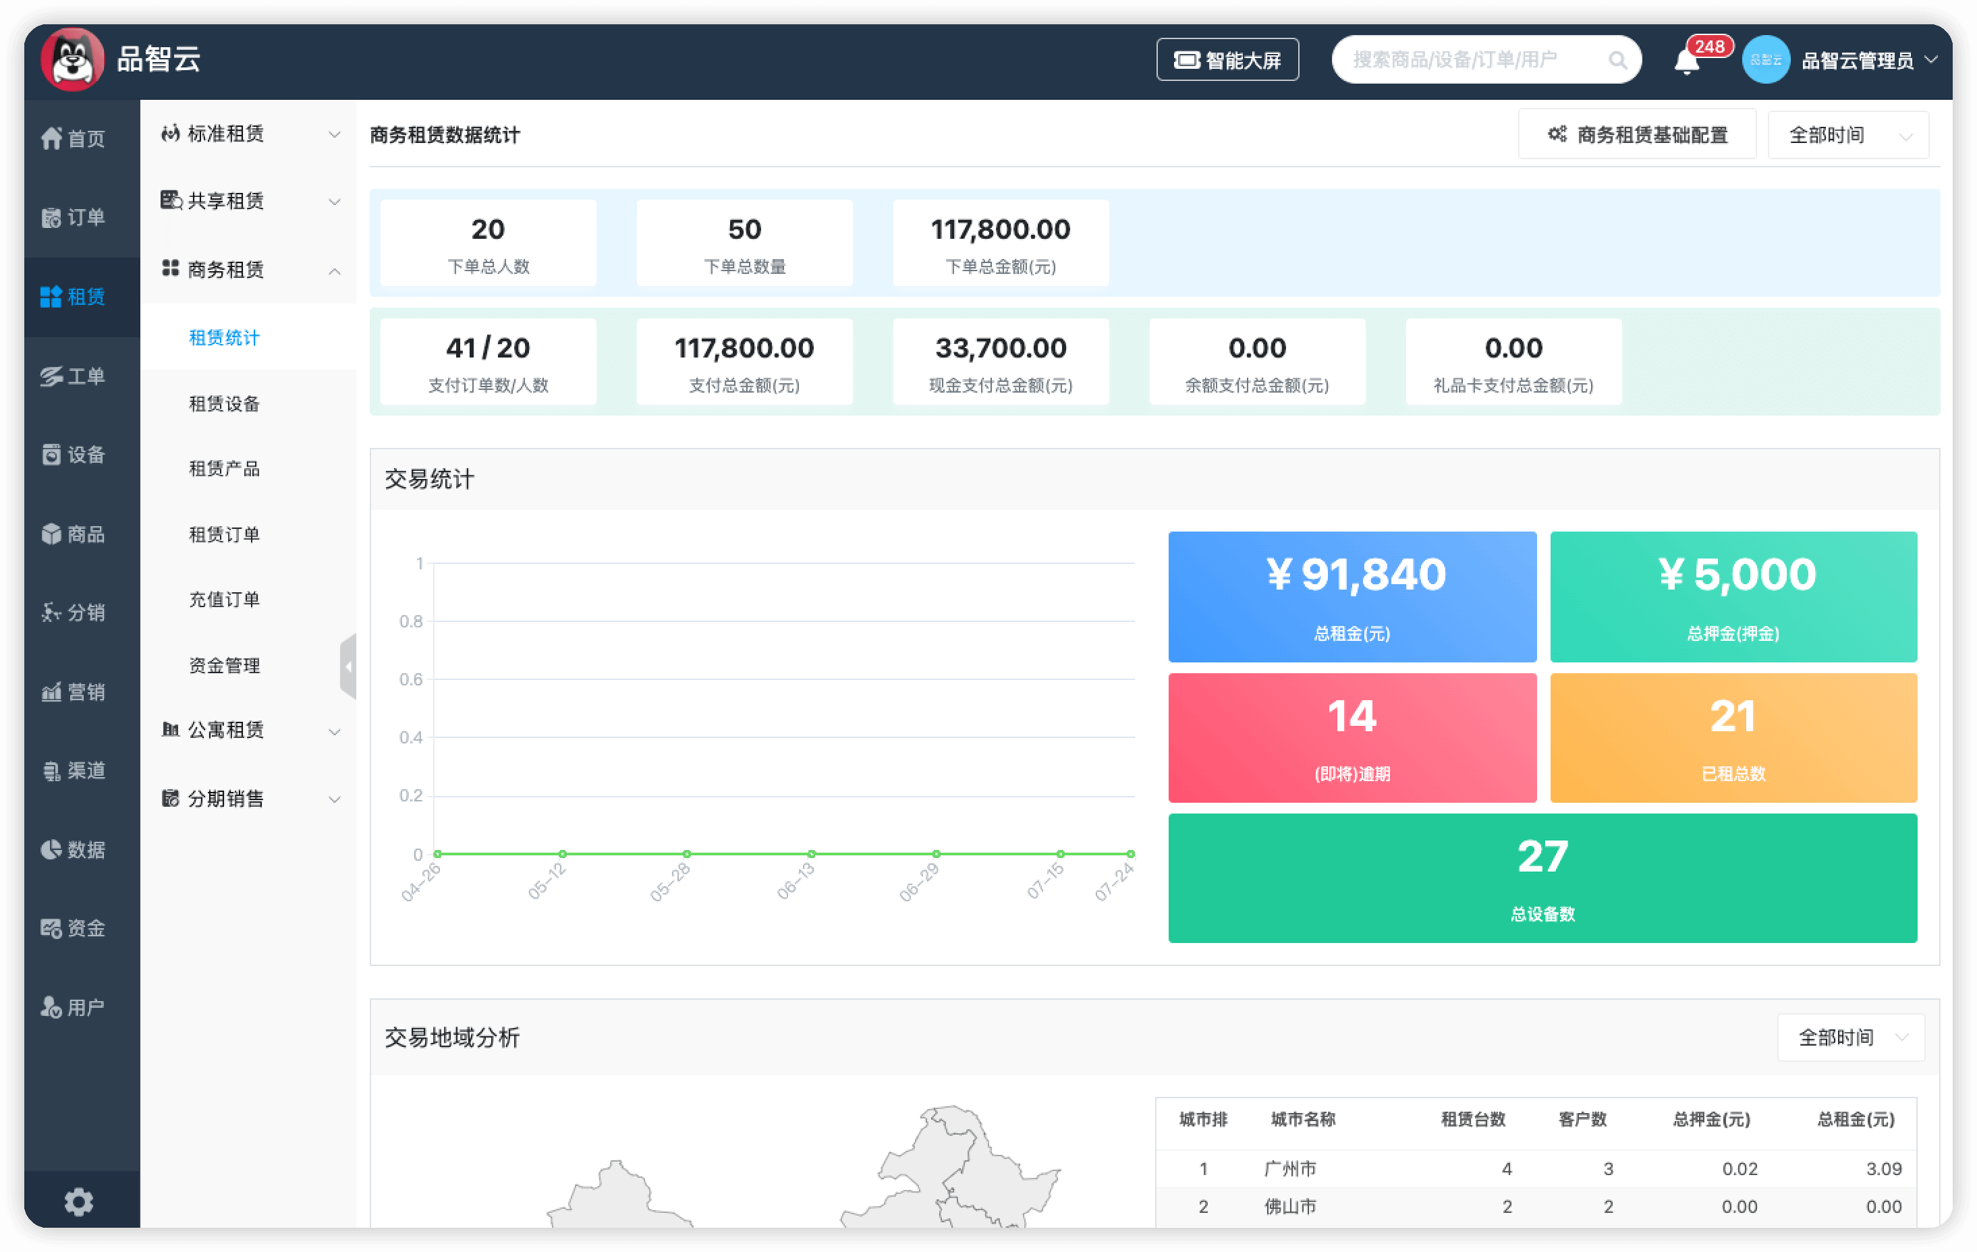Screen dimensions: 1977x1252
Task: Click the notification bell icon
Action: [x=1686, y=61]
